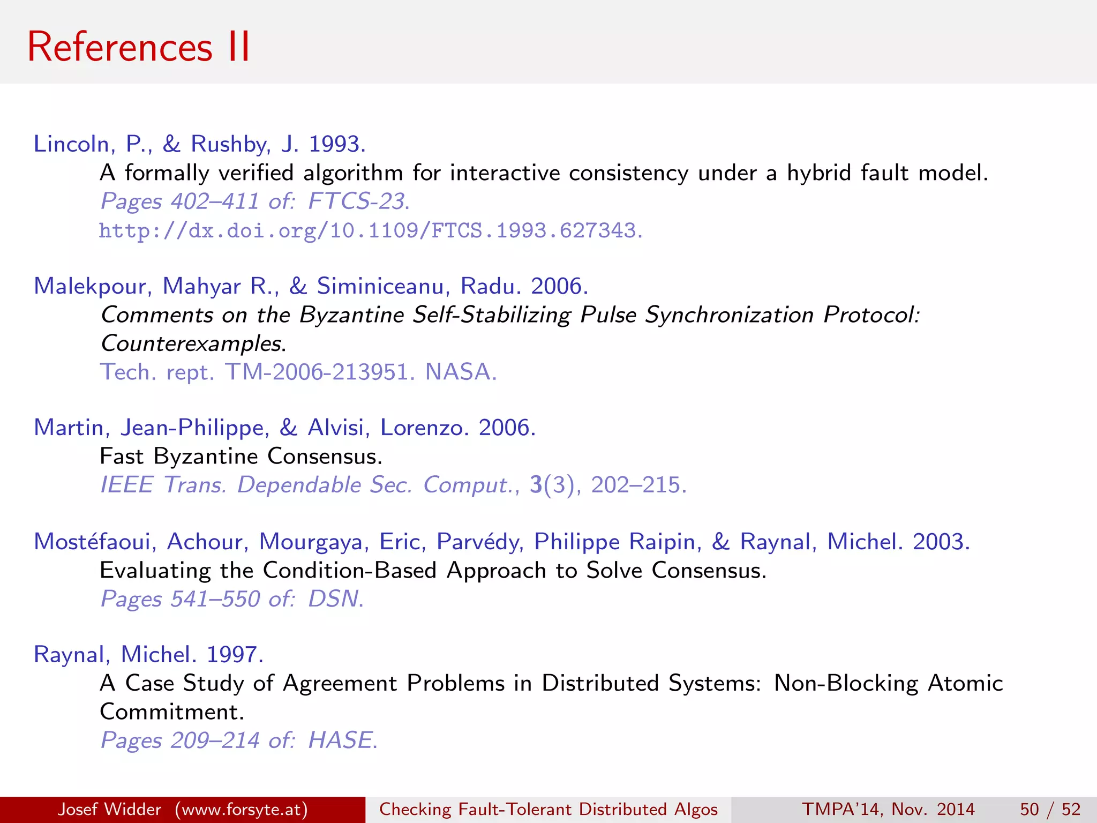The height and width of the screenshot is (823, 1097).
Task: Click the word 'Commitment.'
Action: [x=172, y=712]
